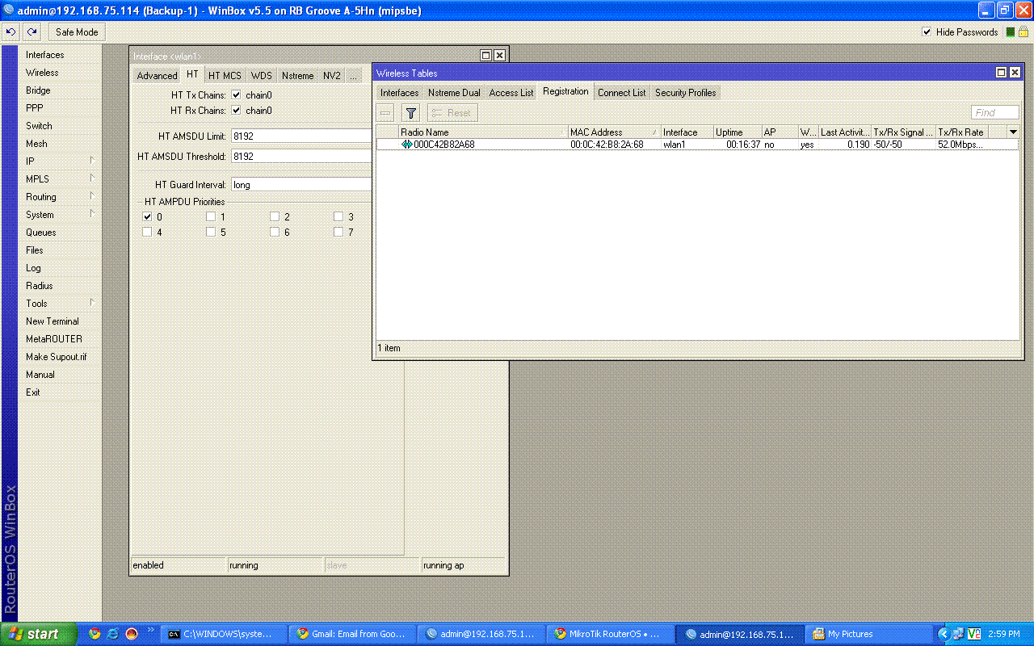1034x646 pixels.
Task: Click the minus remove icon in Wireless Tables
Action: pos(386,113)
